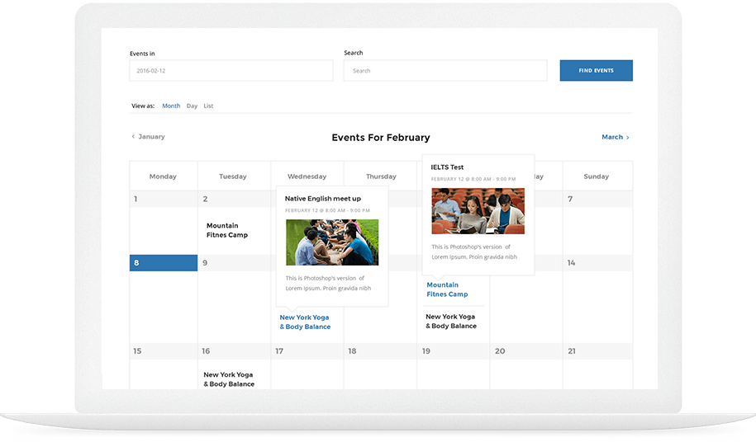
Task: Open Mountain Fitnes Camp event on Tuesday 2
Action: pos(226,230)
